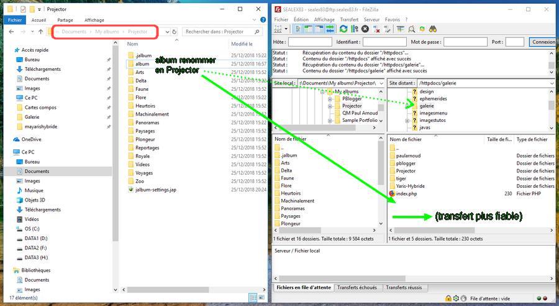This screenshot has height=306, width=559.
Task: Click the lock icon in FileZilla status bar
Action: (448, 298)
